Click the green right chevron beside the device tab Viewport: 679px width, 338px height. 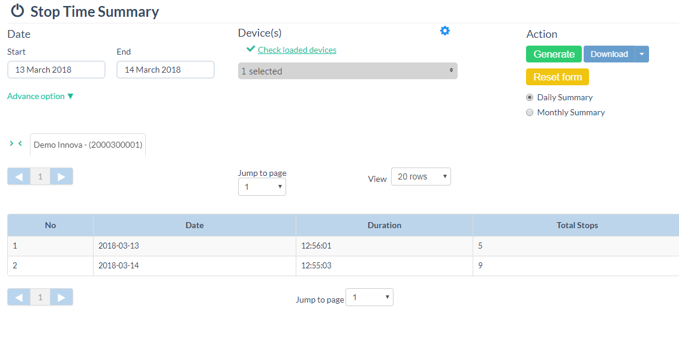(x=11, y=143)
